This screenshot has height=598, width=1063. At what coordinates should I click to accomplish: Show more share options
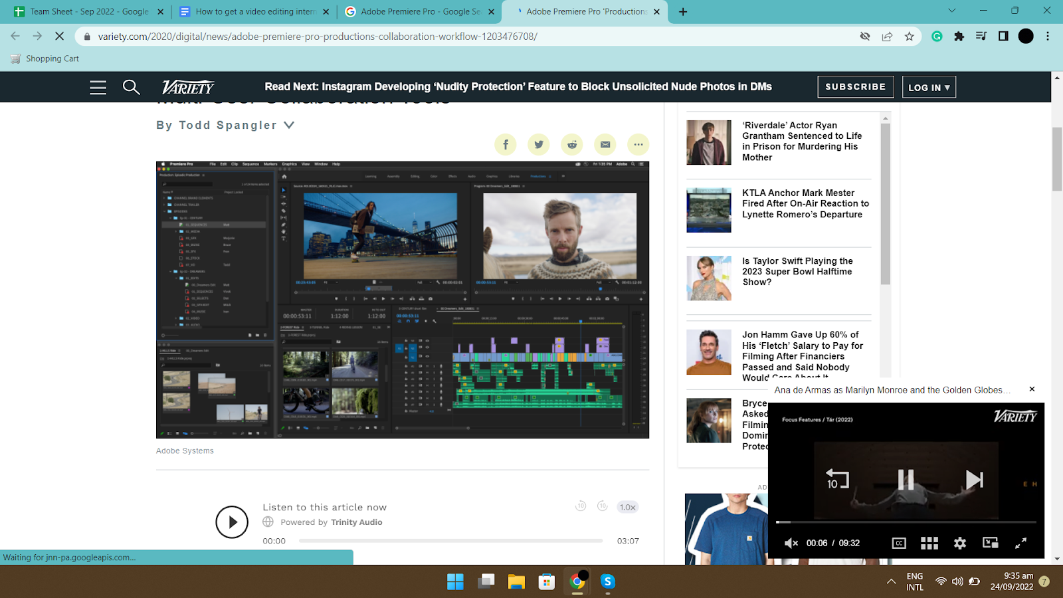pyautogui.click(x=638, y=144)
